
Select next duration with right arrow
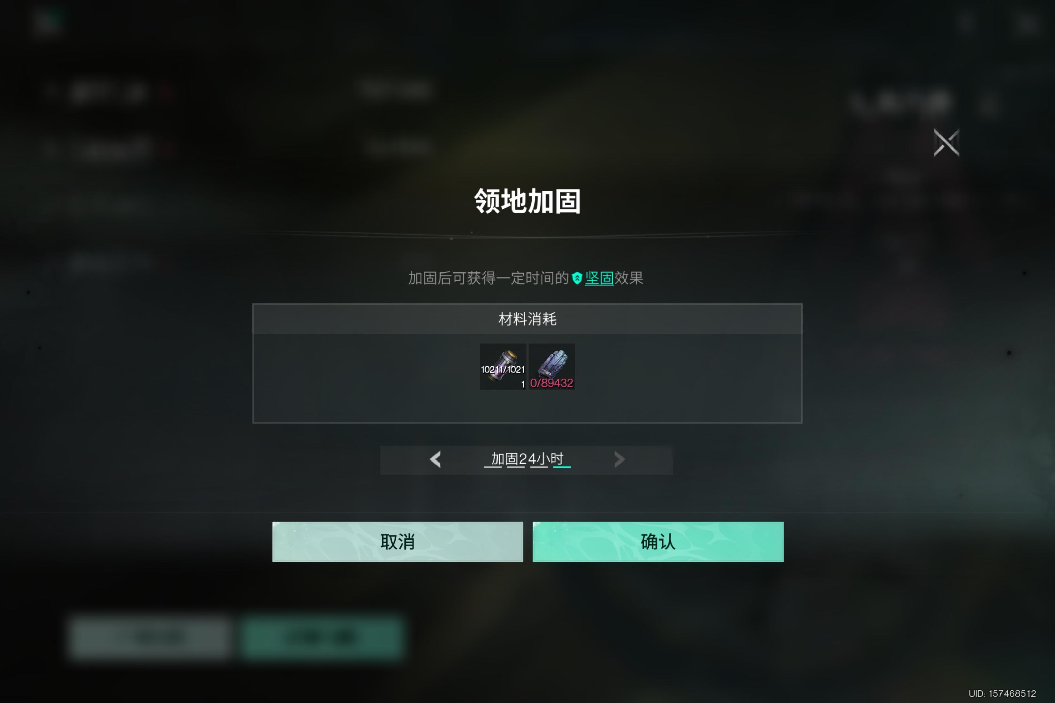click(619, 459)
